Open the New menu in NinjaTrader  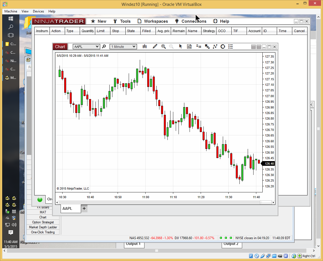coord(99,21)
